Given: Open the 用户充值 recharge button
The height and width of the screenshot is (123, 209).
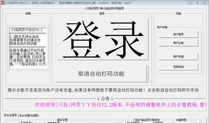Looking at the screenshot, I should (178, 57).
